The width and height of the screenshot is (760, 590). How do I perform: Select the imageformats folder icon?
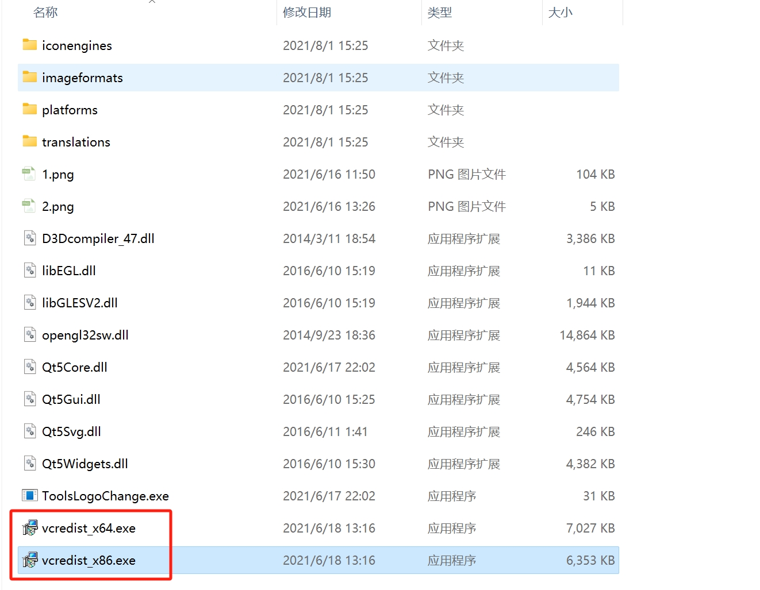(x=30, y=77)
